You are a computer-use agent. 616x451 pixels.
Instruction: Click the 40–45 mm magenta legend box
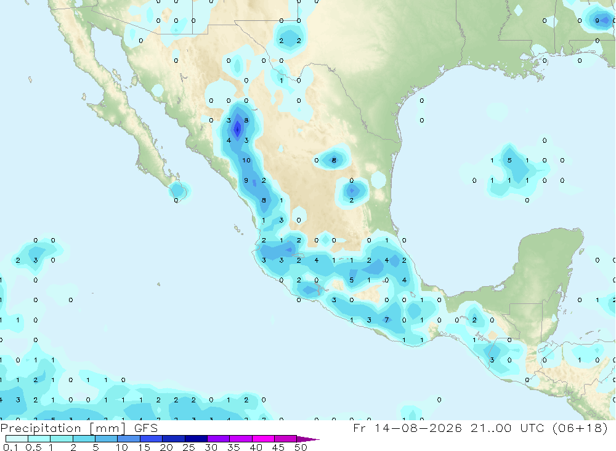tap(263, 439)
